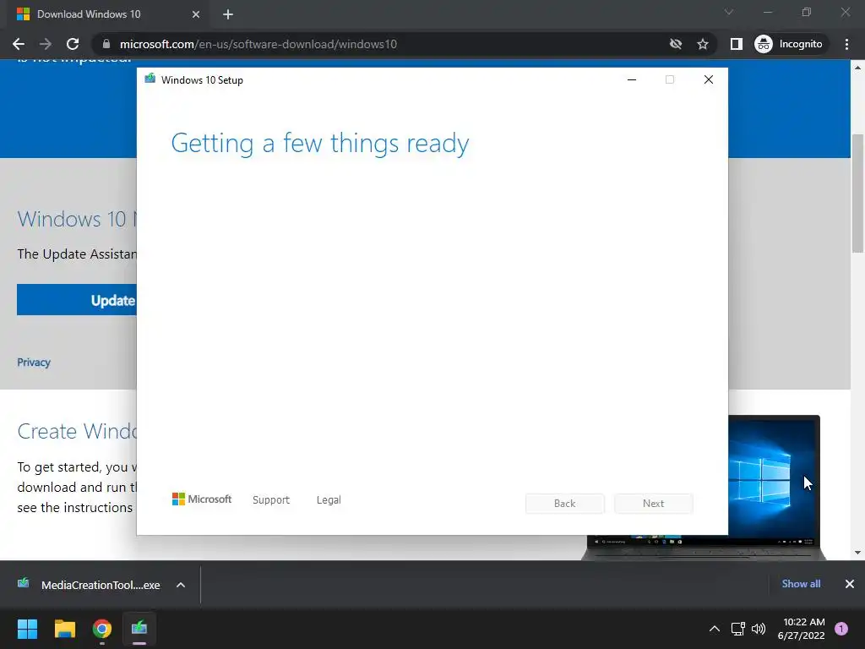Screen dimensions: 865x649
Task: Open the volume tray icon
Action: [759, 629]
